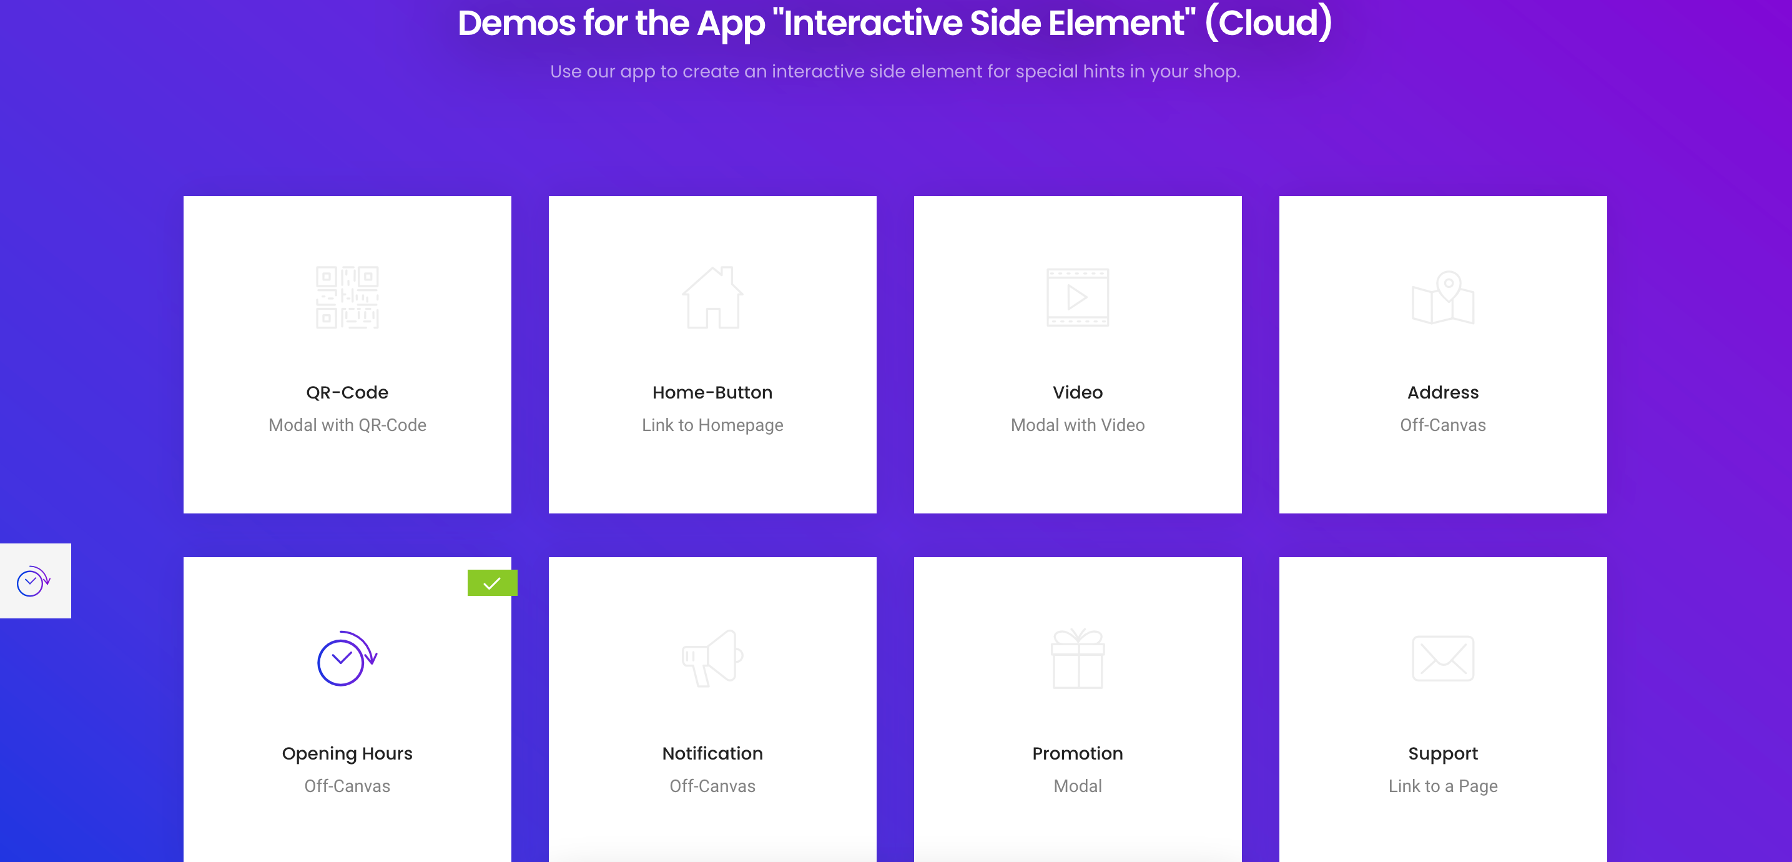Open the Support demo title
The image size is (1792, 862).
(1443, 753)
